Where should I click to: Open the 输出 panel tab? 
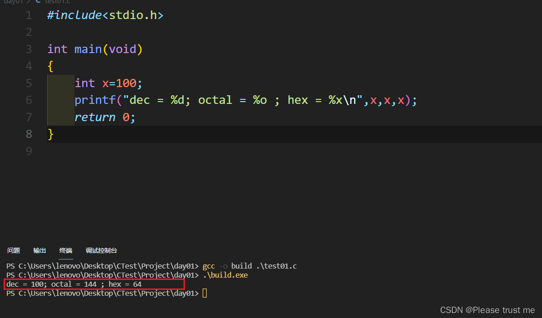40,250
